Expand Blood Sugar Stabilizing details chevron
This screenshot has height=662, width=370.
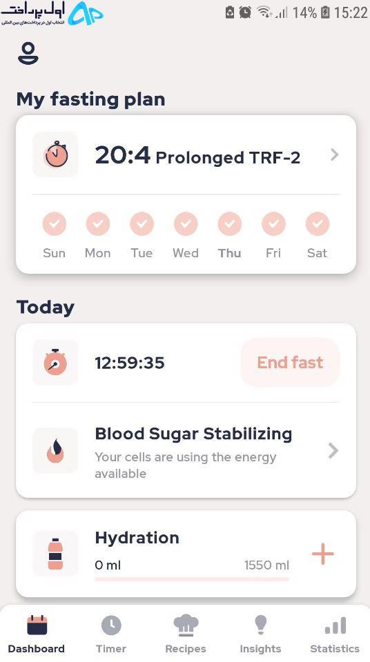click(333, 450)
